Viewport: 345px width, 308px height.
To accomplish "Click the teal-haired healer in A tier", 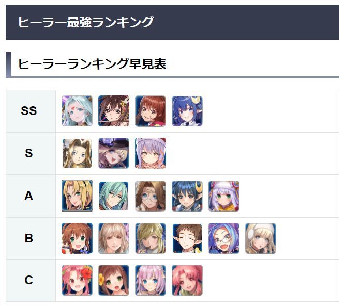I will [114, 196].
